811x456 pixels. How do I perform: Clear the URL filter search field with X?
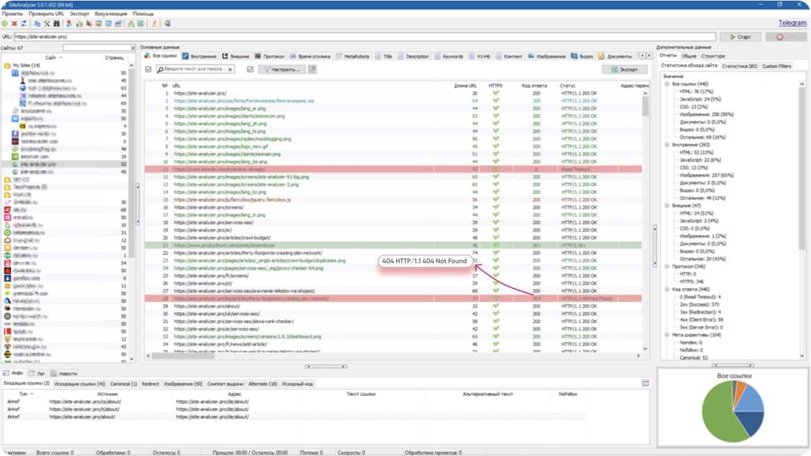(x=230, y=69)
